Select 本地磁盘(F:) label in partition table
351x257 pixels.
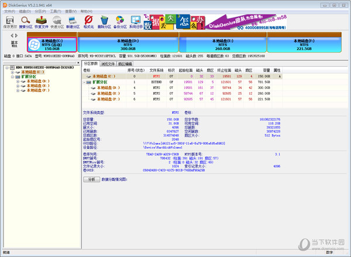pyautogui.click(x=108, y=99)
